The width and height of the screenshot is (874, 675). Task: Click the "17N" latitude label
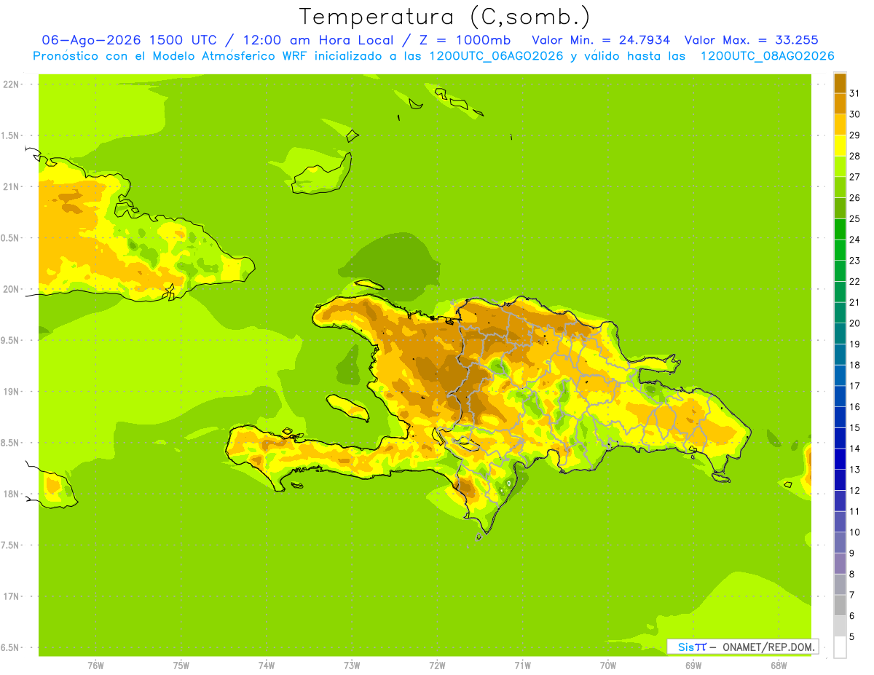point(11,596)
